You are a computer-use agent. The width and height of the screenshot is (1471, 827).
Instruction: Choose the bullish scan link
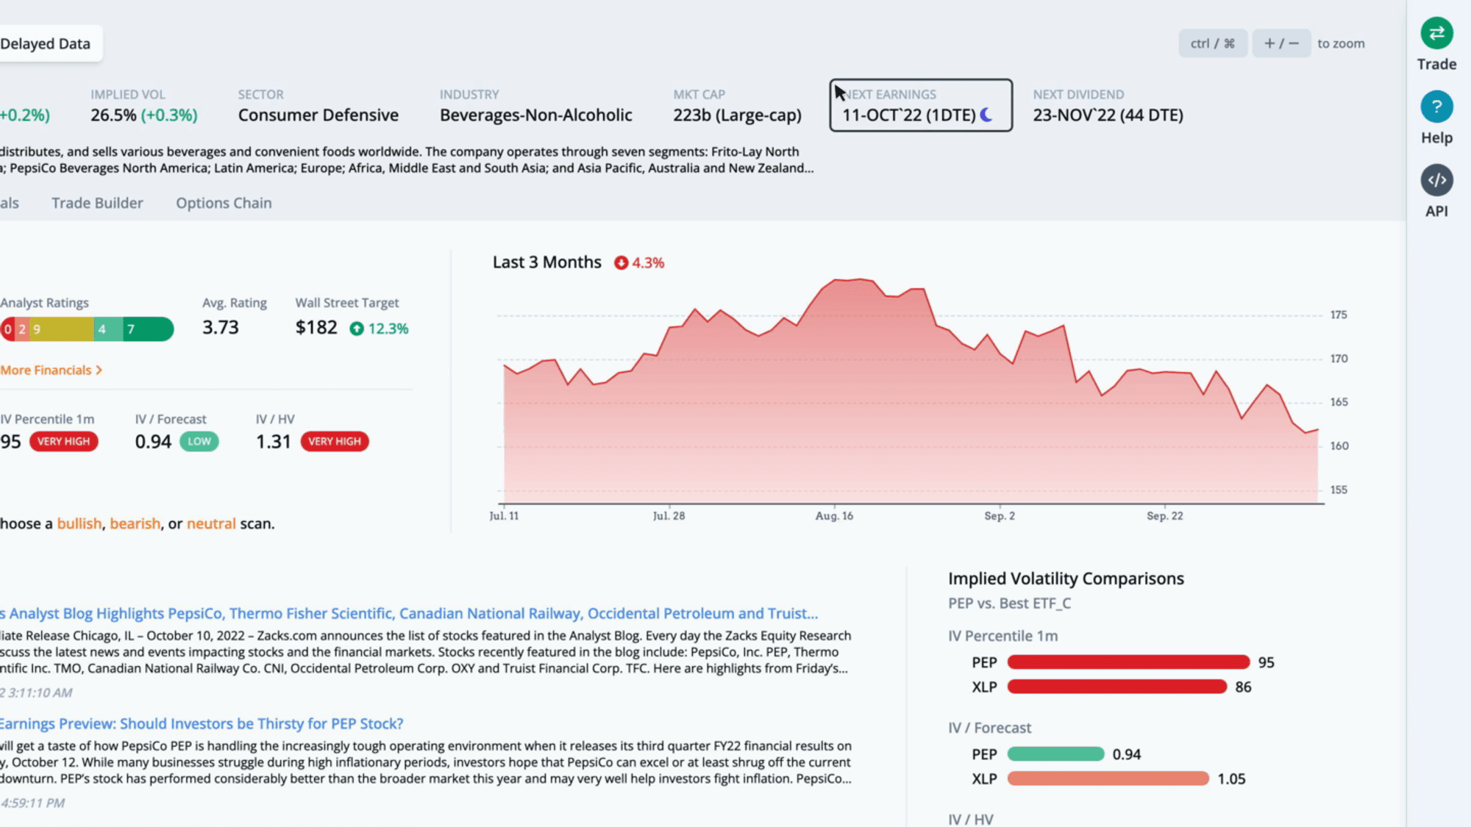(79, 523)
